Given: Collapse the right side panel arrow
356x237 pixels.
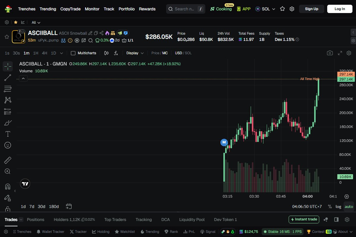Looking at the screenshot, I should click(353, 32).
